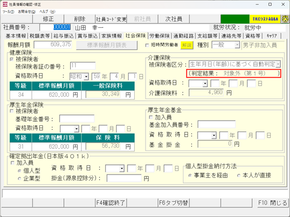Switch to the キャリア tab

click(x=272, y=36)
